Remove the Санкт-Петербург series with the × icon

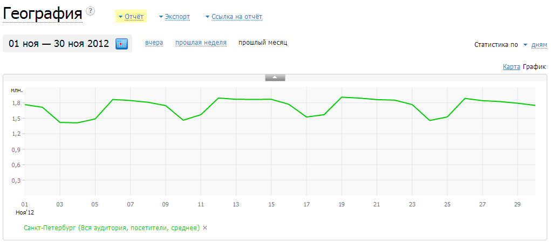[x=205, y=228]
